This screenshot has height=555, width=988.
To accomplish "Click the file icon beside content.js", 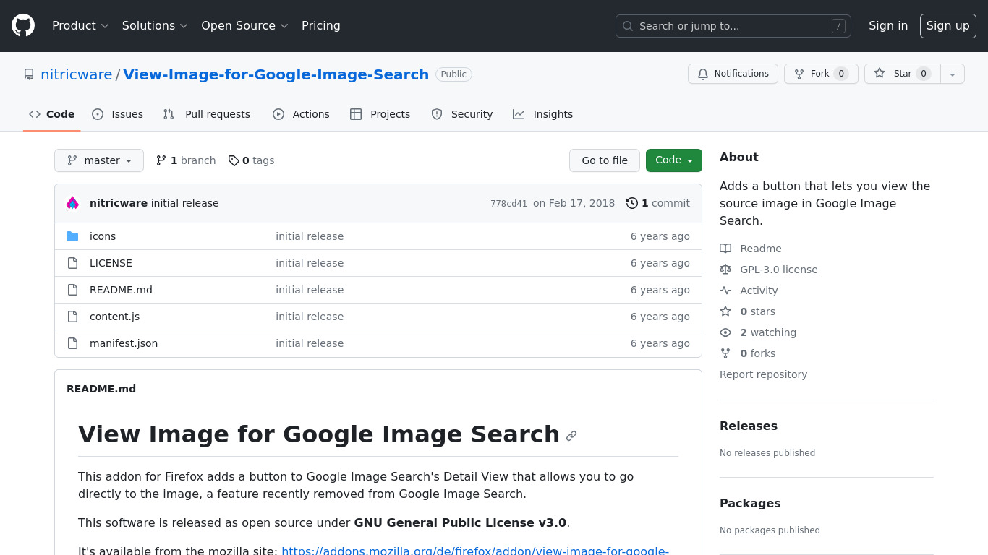I will click(72, 317).
